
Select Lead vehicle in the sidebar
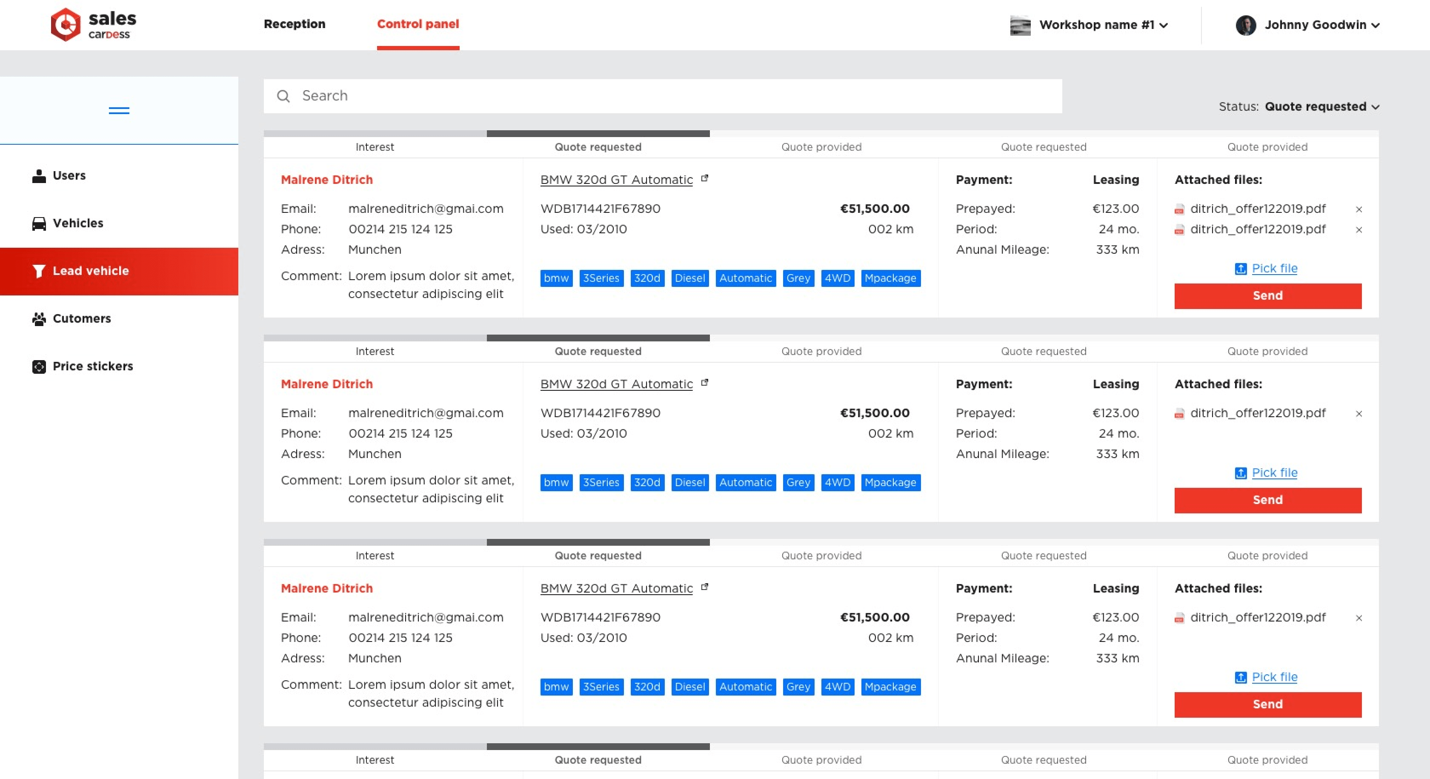click(x=119, y=272)
